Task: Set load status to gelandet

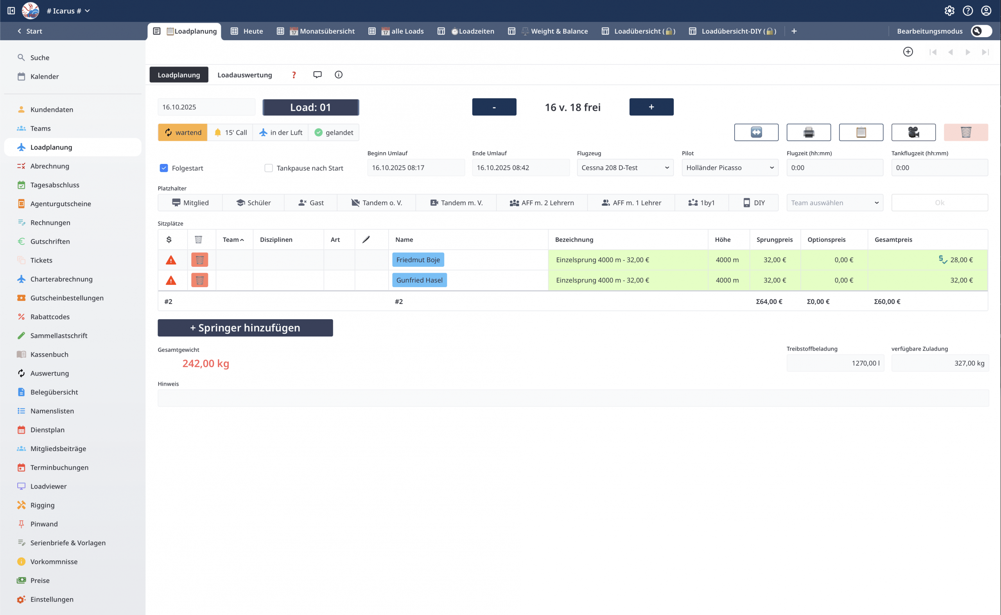Action: click(x=334, y=133)
